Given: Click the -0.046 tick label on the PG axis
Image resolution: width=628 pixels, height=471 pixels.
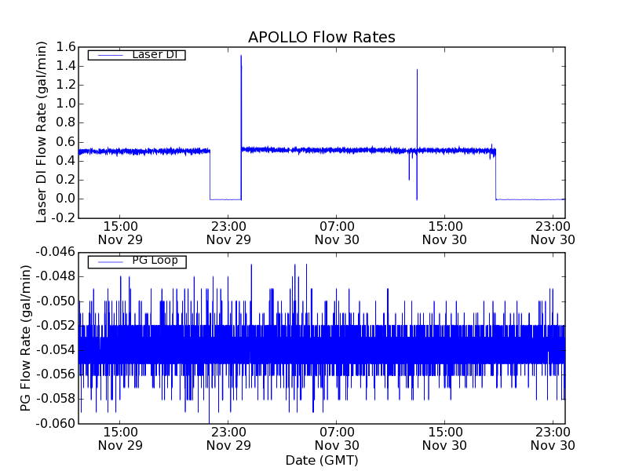Looking at the screenshot, I should click(56, 252).
